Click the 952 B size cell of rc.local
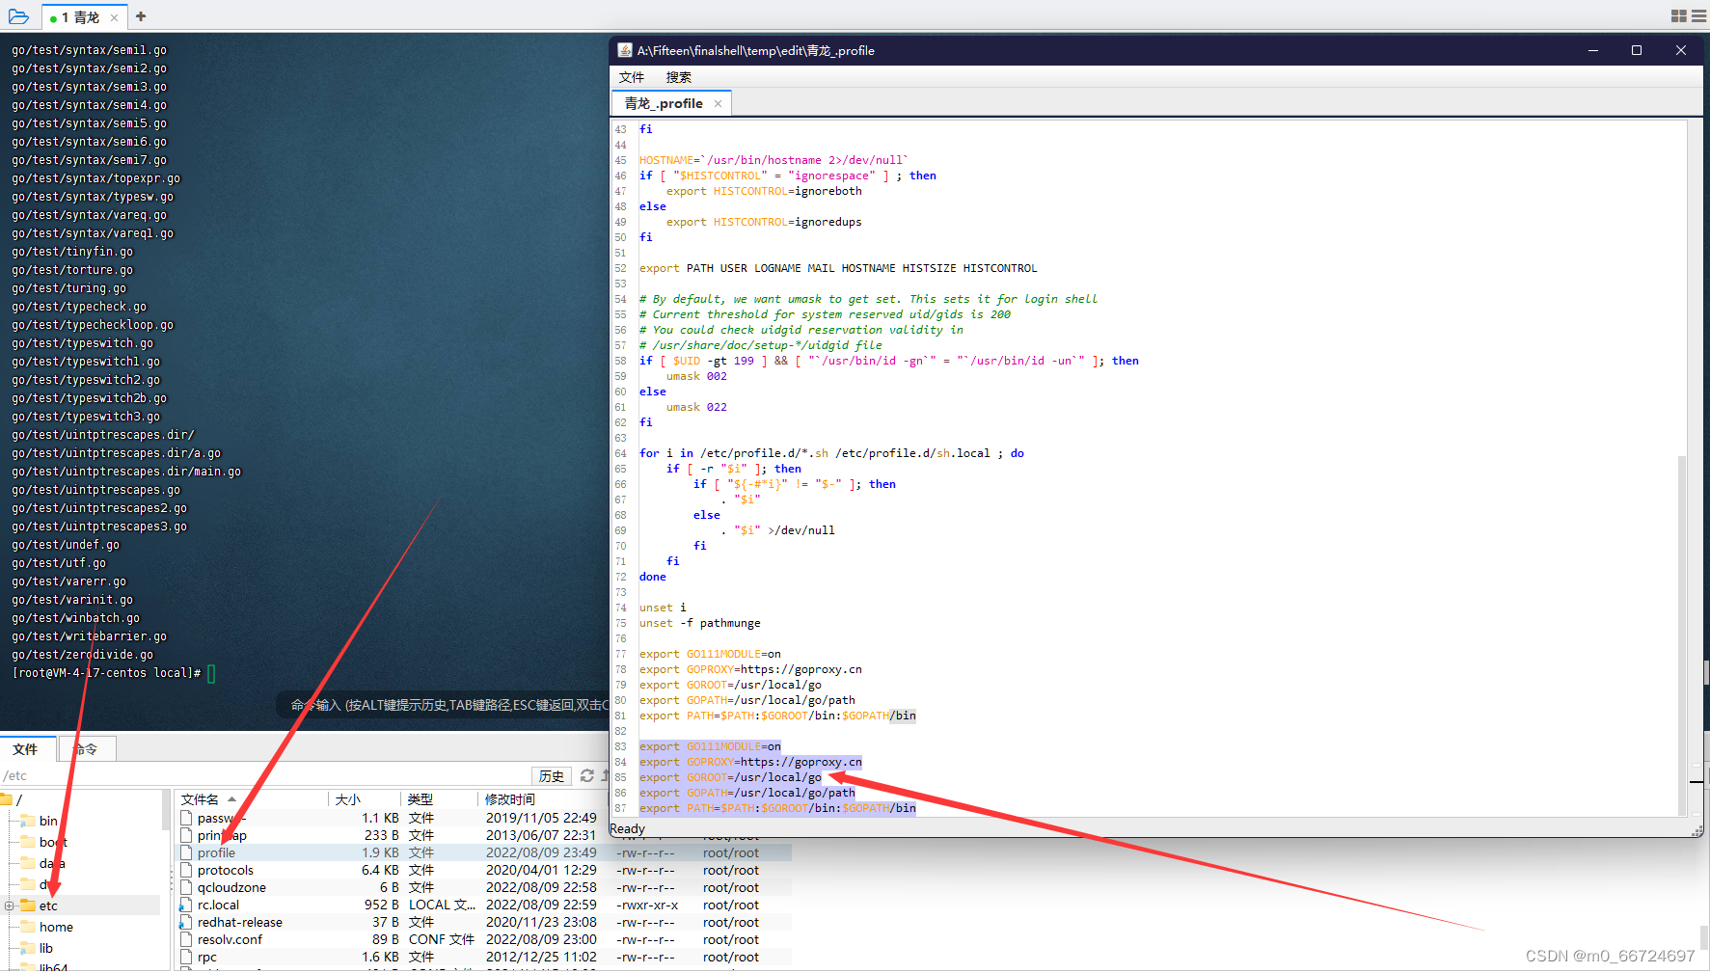Viewport: 1710px width, 973px height. pos(381,905)
